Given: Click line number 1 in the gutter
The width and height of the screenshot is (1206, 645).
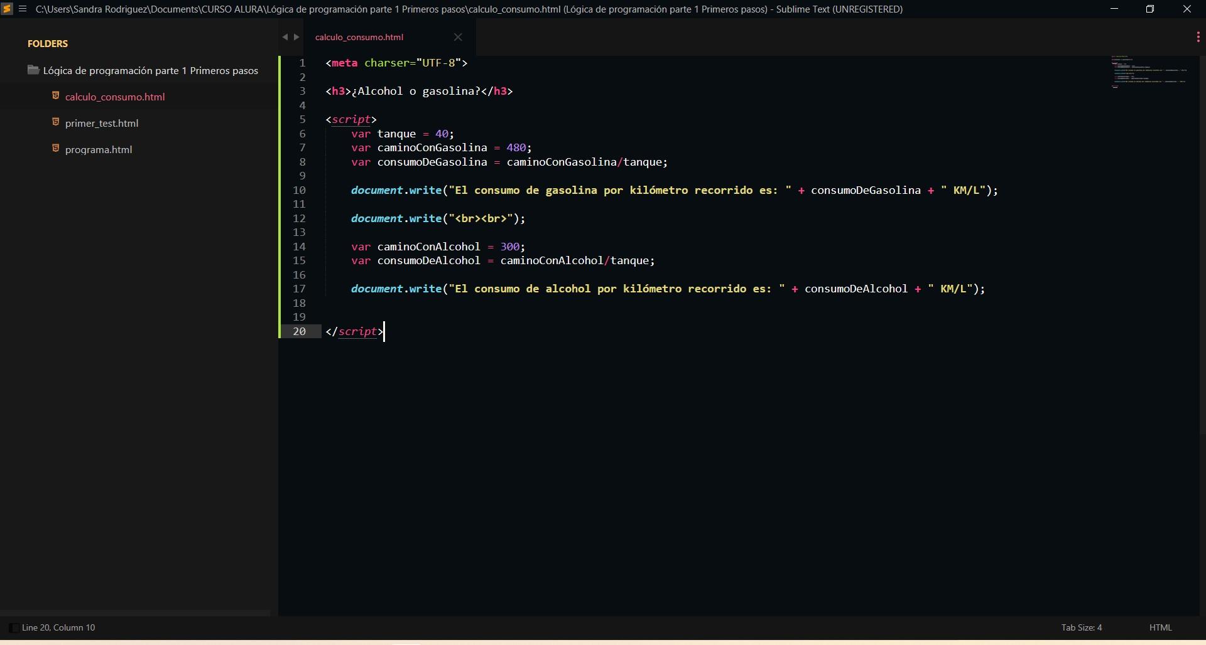Looking at the screenshot, I should pos(302,63).
